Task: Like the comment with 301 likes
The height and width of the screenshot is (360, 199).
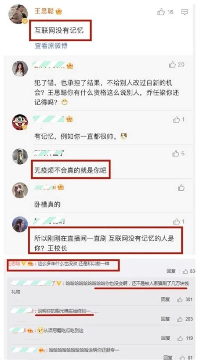Action: pyautogui.click(x=180, y=300)
